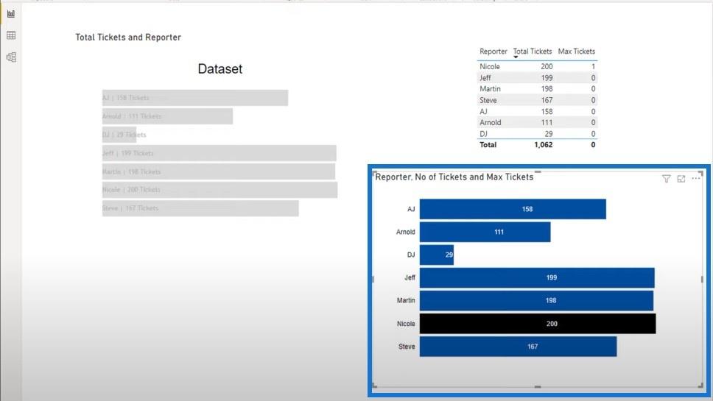This screenshot has height=401, width=713.
Task: Click the Nicole axis label in chart
Action: pyautogui.click(x=406, y=324)
